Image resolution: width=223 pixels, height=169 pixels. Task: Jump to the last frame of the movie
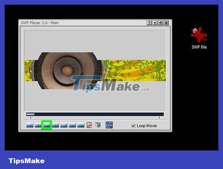point(81,125)
